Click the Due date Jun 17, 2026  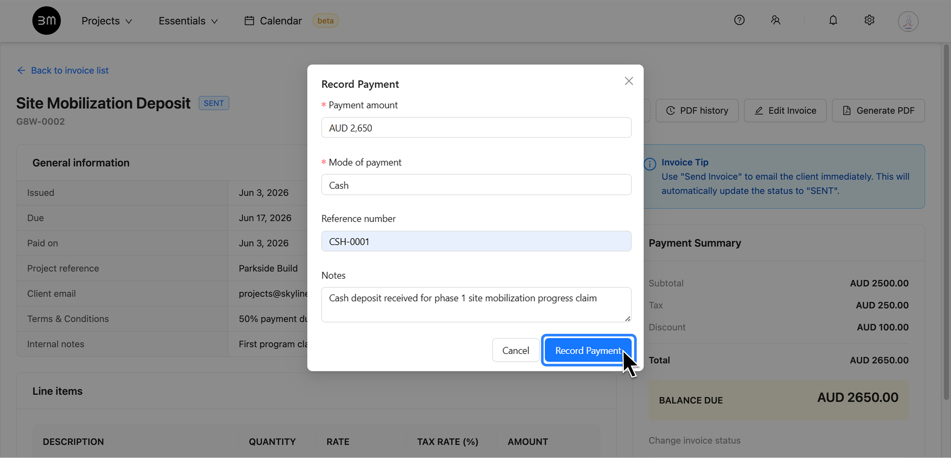[x=265, y=218]
